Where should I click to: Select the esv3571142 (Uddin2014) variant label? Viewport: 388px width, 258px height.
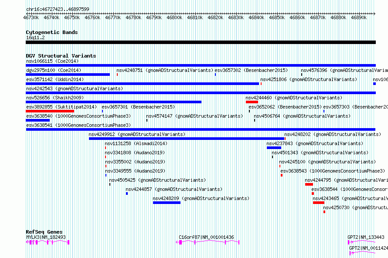pos(55,79)
